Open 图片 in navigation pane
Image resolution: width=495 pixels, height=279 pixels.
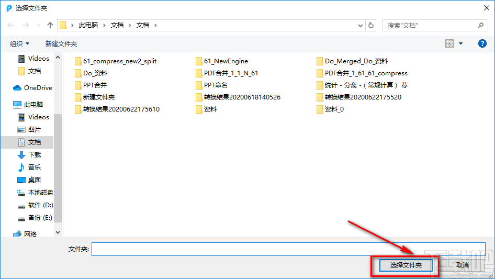pos(29,129)
